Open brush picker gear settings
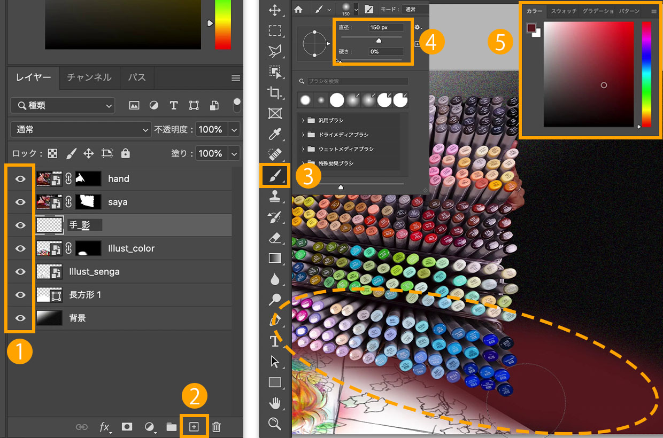Screen dimensions: 663x438 pos(418,27)
